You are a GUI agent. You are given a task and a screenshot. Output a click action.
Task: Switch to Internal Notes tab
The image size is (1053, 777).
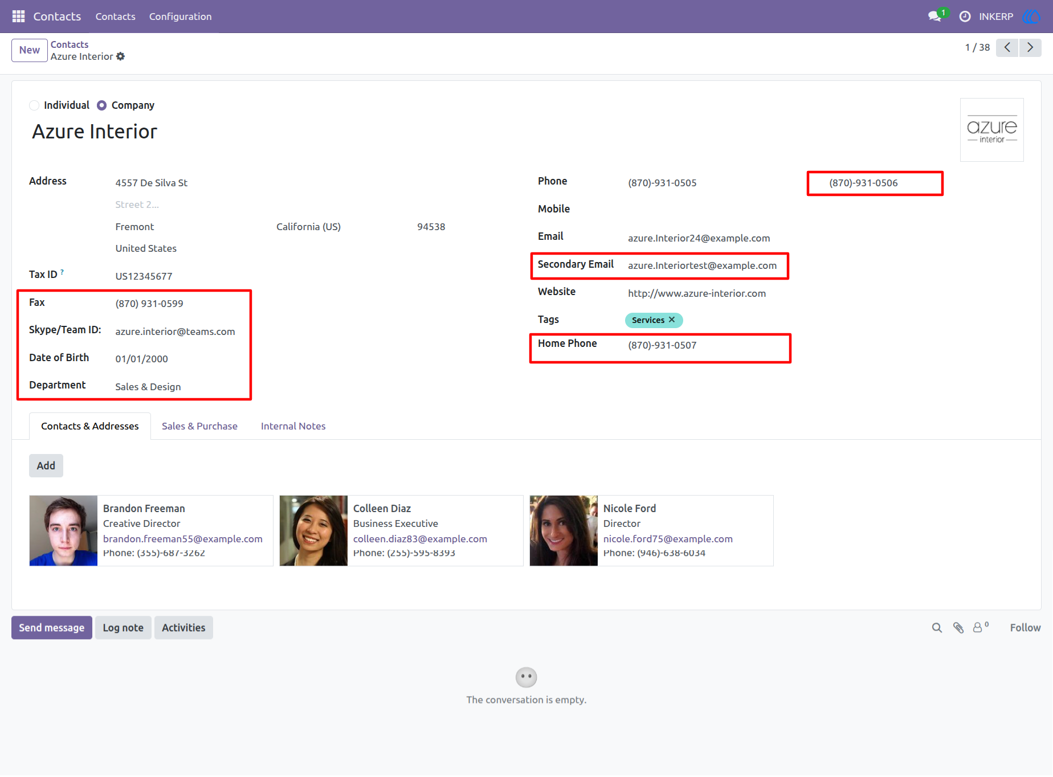click(293, 426)
